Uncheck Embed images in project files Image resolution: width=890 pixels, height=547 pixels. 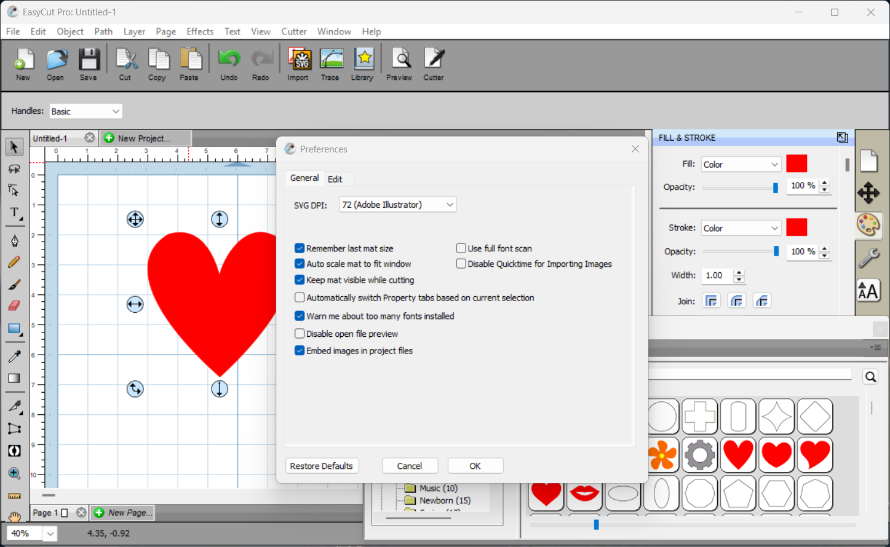pyautogui.click(x=300, y=350)
